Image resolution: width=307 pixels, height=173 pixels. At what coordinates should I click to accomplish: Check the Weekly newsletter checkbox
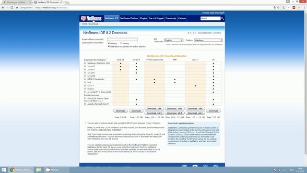121,43
